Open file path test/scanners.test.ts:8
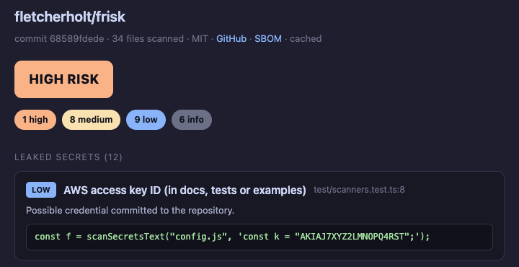Viewport: 519px width, 267px height. pos(359,190)
